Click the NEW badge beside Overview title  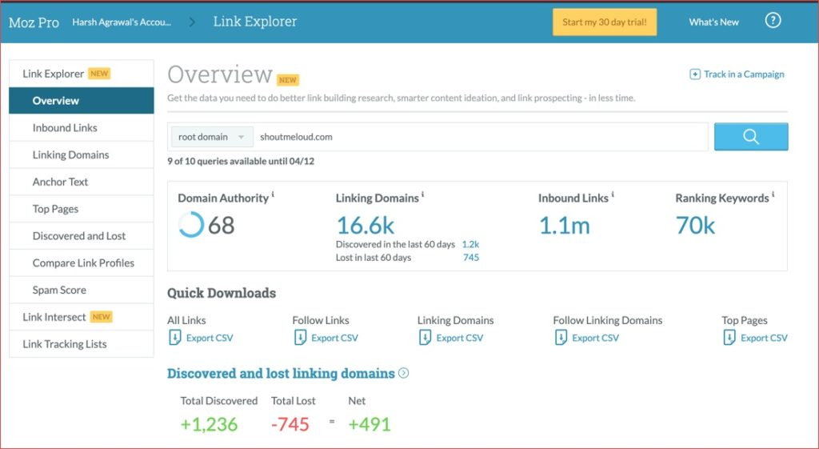pos(288,80)
